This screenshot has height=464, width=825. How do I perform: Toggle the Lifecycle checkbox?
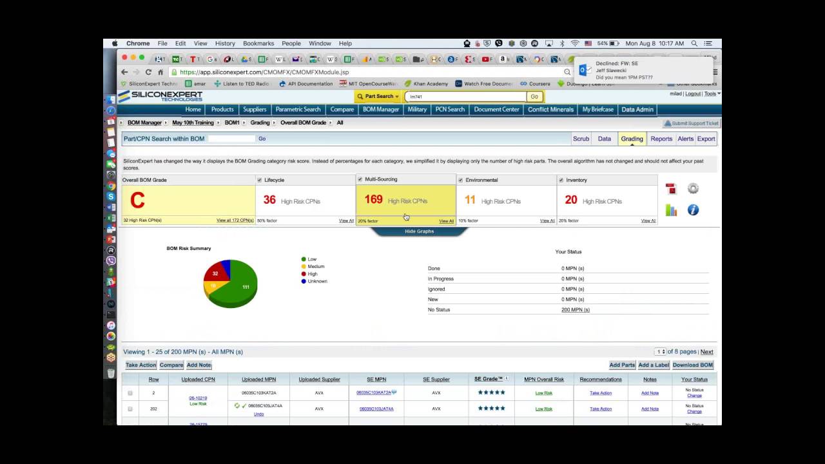click(259, 180)
